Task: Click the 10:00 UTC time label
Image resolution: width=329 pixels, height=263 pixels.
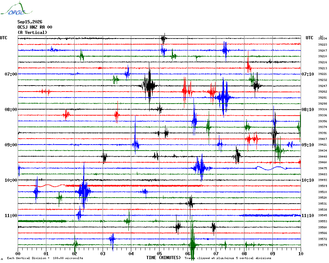Action: (x=11, y=180)
